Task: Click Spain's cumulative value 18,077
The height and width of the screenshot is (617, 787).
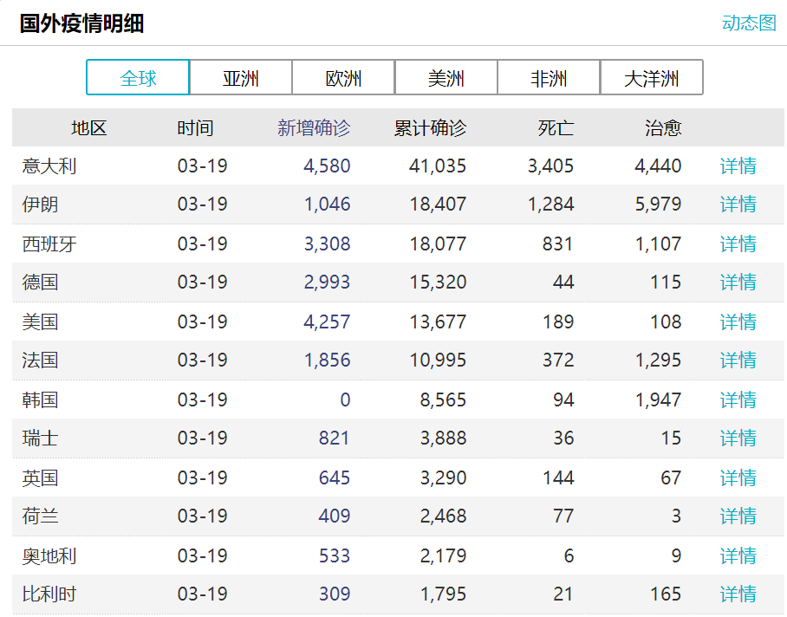Action: (438, 244)
